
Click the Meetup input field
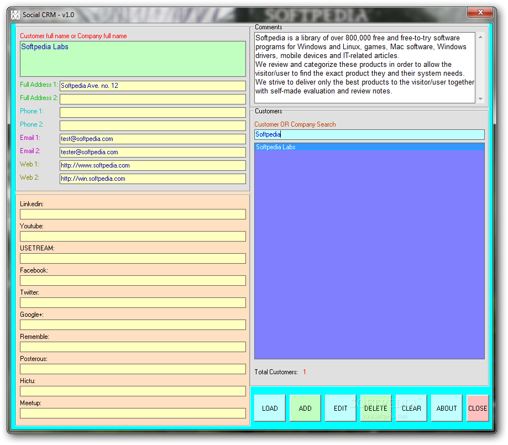133,413
